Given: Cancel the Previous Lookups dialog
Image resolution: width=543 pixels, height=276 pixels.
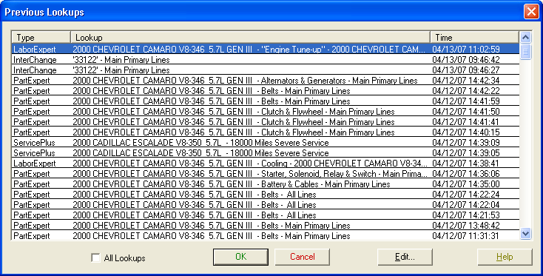Looking at the screenshot, I should pos(303,257).
